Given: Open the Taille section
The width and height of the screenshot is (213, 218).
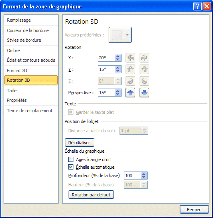Looking at the screenshot, I should click(x=31, y=91).
